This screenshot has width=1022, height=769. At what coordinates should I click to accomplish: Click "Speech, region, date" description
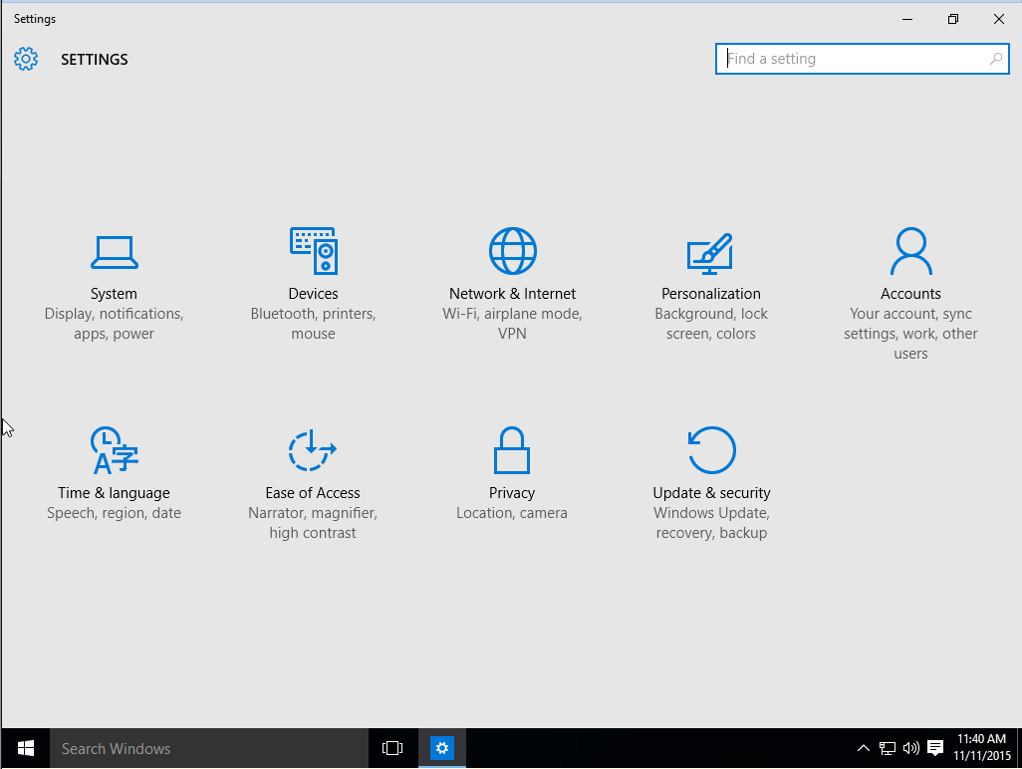[x=115, y=514]
